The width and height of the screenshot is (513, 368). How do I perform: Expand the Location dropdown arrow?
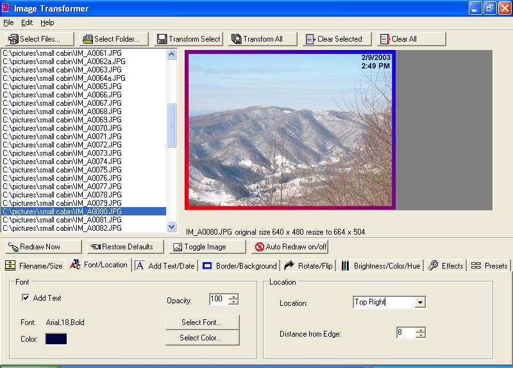[x=420, y=302]
